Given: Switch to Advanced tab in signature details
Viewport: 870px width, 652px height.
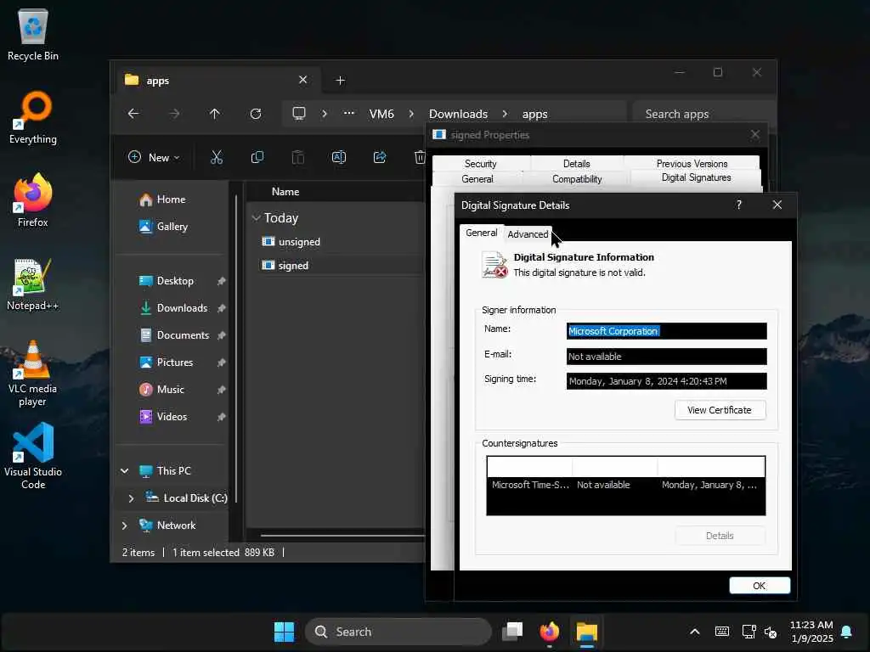Looking at the screenshot, I should pos(528,234).
